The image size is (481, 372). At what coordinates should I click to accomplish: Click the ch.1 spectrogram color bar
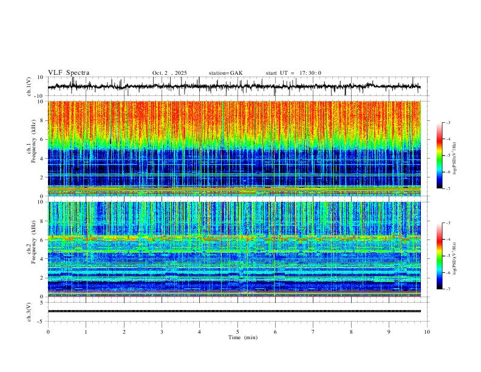pos(440,156)
